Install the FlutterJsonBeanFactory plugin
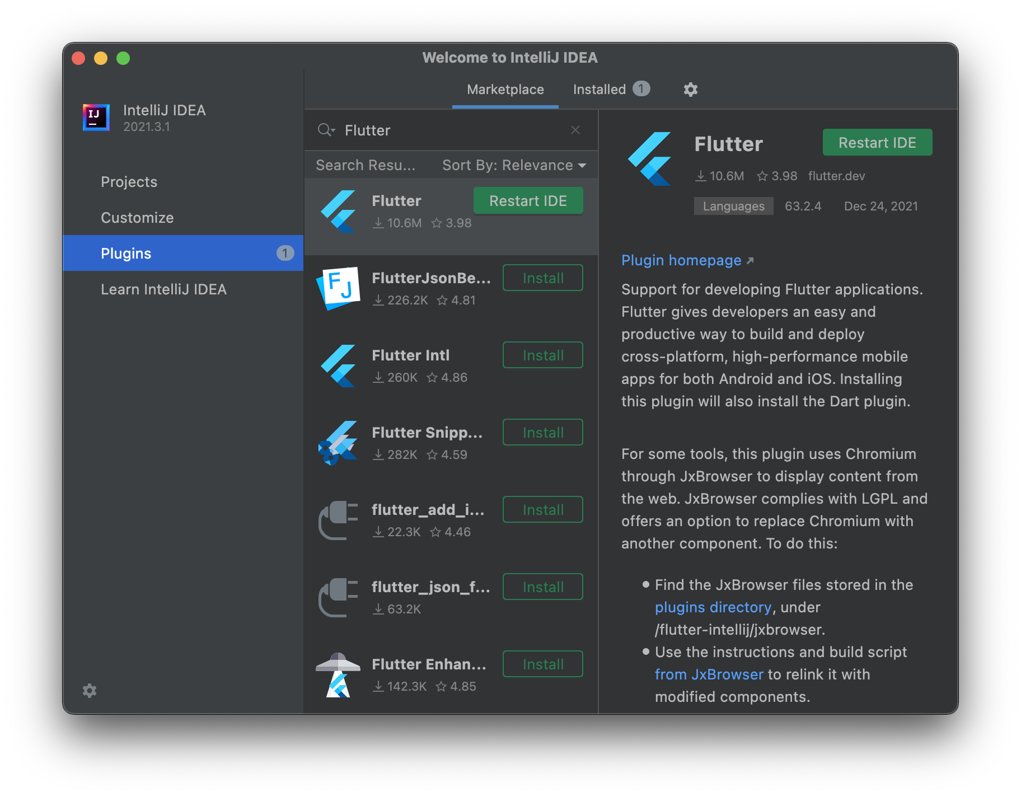The width and height of the screenshot is (1021, 797). pos(543,278)
